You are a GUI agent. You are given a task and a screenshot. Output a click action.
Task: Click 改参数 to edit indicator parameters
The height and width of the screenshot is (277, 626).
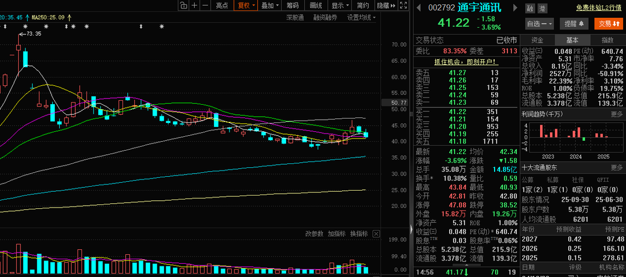tap(314, 234)
